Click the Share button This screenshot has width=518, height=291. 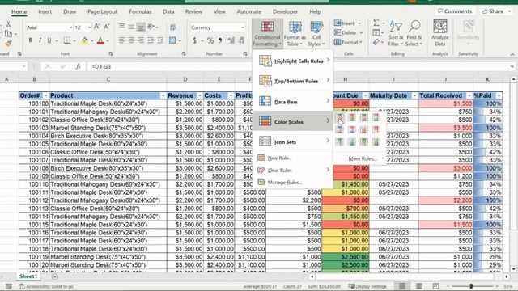(x=495, y=11)
